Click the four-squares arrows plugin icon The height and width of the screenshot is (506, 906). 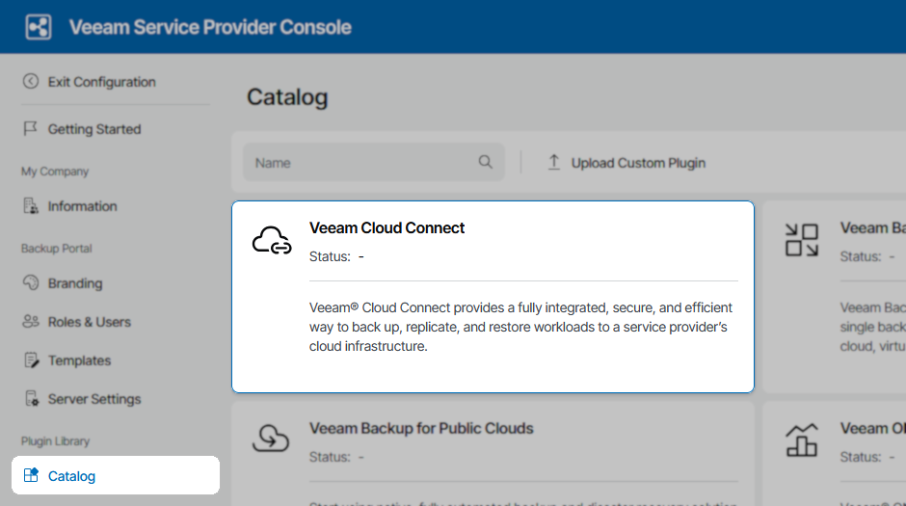801,240
